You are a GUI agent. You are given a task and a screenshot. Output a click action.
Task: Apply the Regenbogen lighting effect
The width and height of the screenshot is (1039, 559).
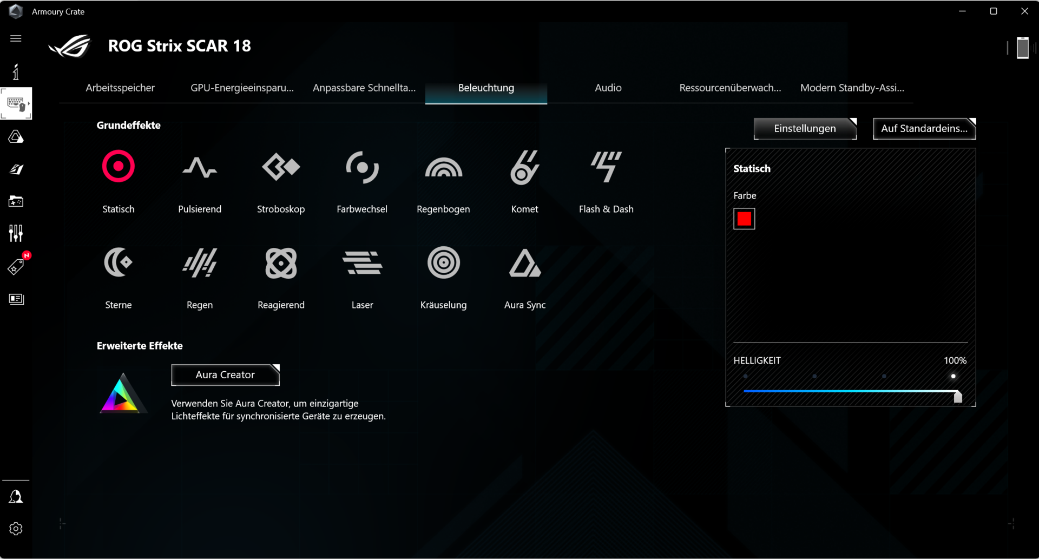tap(443, 167)
